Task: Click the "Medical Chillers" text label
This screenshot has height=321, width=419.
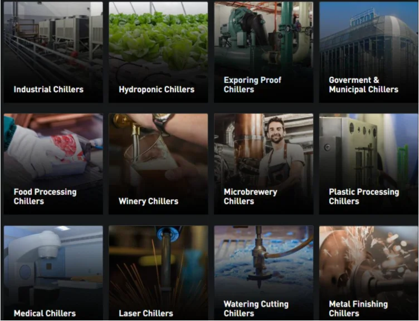Action: (x=45, y=313)
